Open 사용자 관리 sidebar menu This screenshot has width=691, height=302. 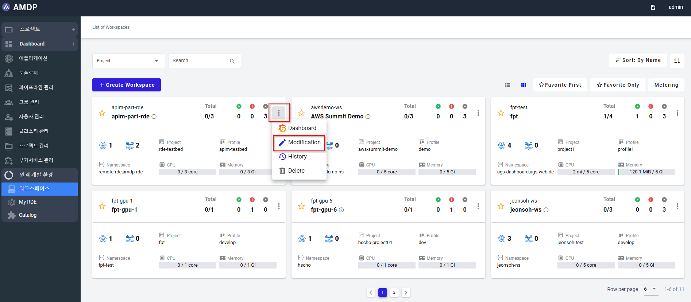[39, 117]
